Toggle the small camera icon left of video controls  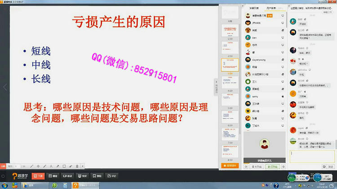tap(246, 166)
